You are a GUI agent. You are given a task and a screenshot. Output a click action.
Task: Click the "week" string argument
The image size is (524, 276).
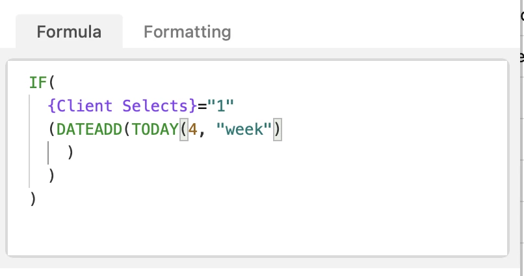pos(244,129)
